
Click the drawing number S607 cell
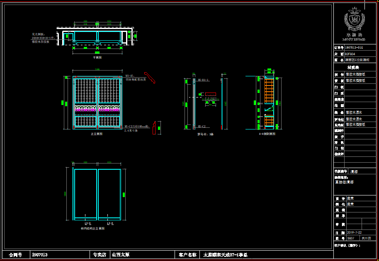[351, 239]
